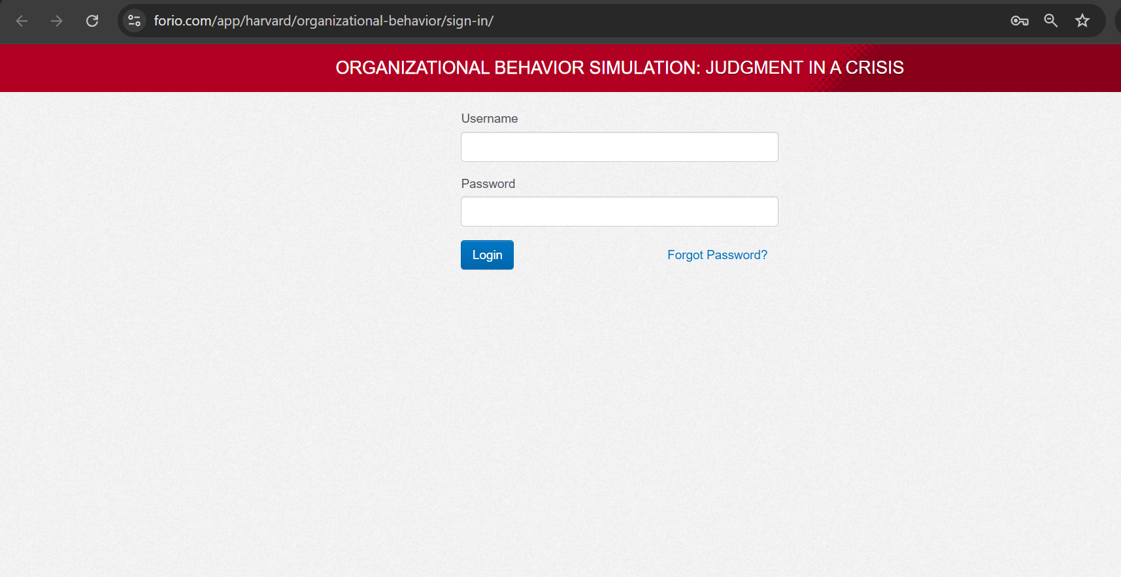
Task: Click the browser forward arrow
Action: pyautogui.click(x=57, y=21)
